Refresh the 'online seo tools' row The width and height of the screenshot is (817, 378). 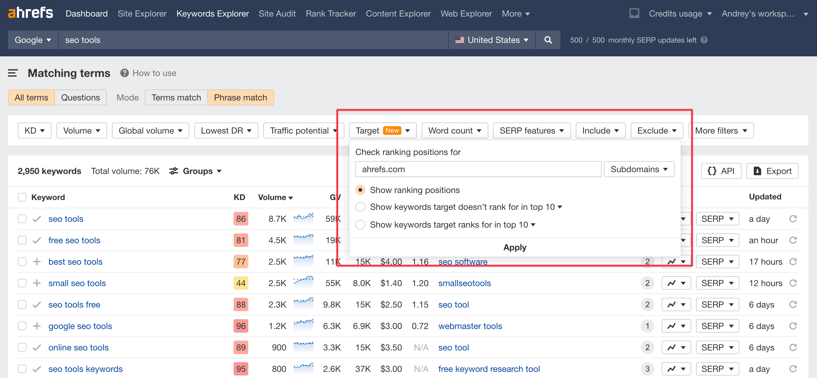793,347
